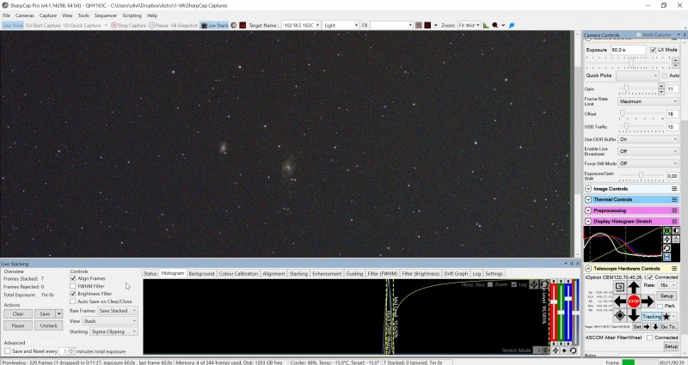Image resolution: width=688 pixels, height=365 pixels.
Task: Click the star icon next to Tracking
Action: pos(666,316)
